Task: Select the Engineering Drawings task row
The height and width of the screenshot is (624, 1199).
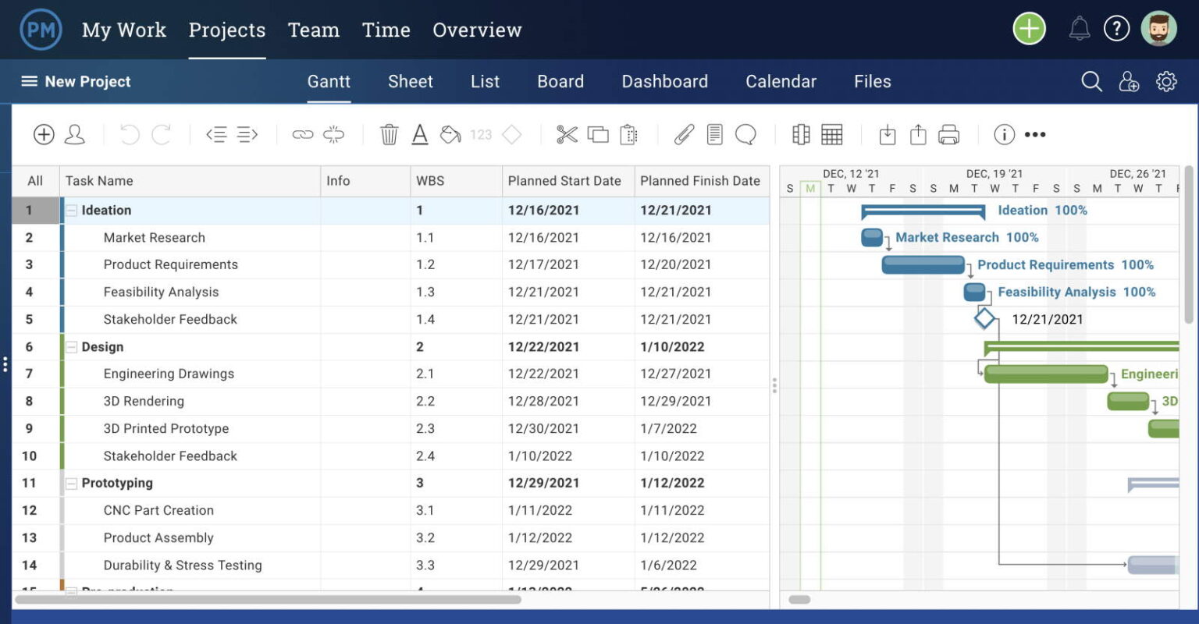Action: (x=169, y=374)
